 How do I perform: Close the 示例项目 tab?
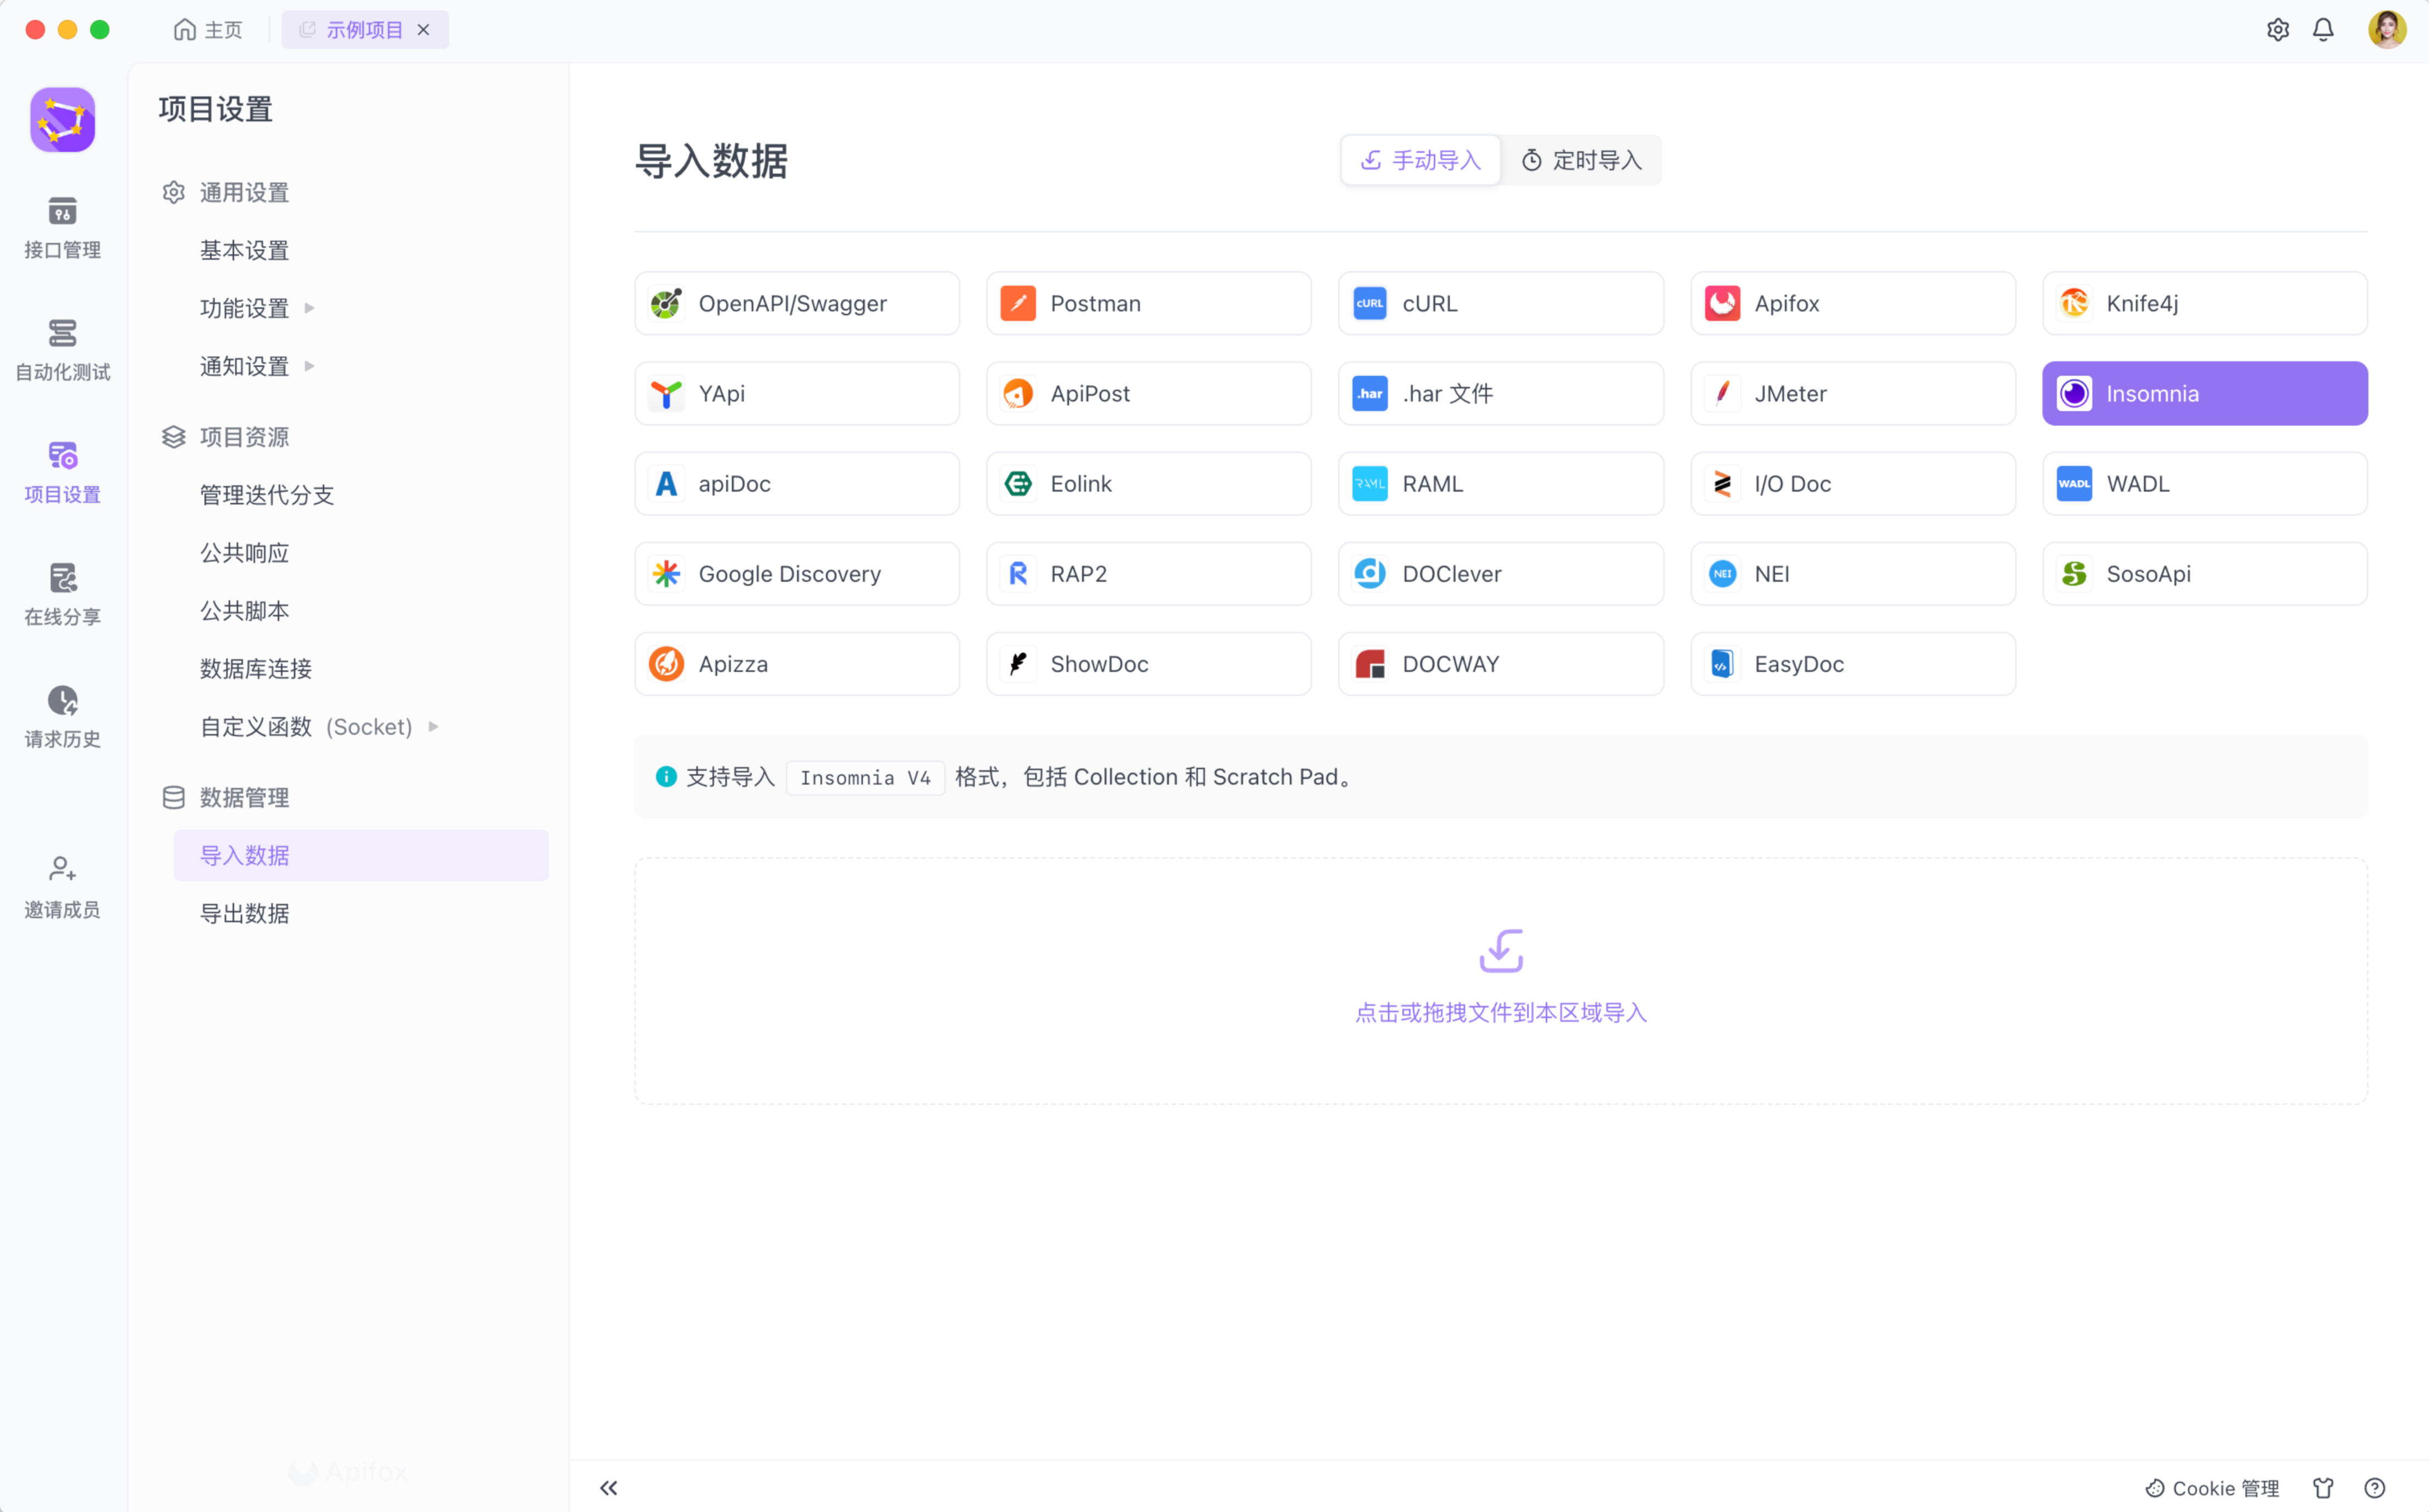click(x=424, y=30)
